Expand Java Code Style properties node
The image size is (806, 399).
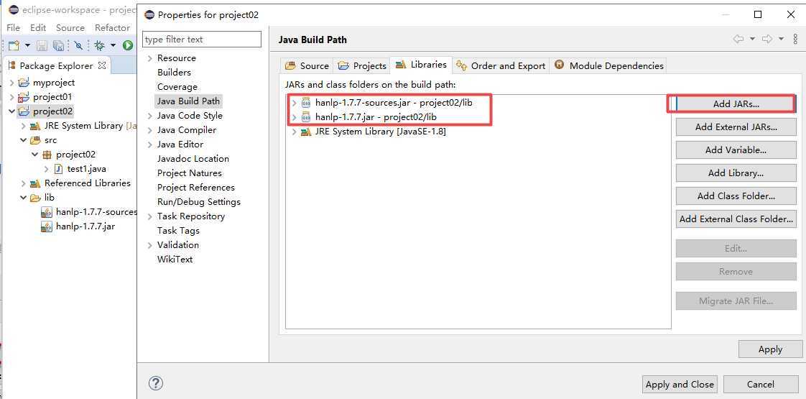[x=149, y=116]
